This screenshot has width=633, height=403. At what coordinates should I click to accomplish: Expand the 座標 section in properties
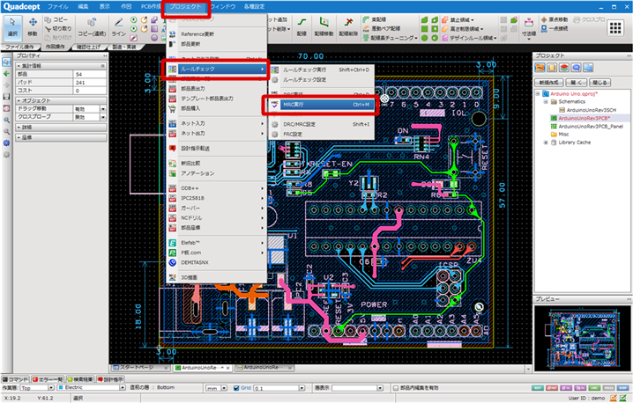point(61,138)
